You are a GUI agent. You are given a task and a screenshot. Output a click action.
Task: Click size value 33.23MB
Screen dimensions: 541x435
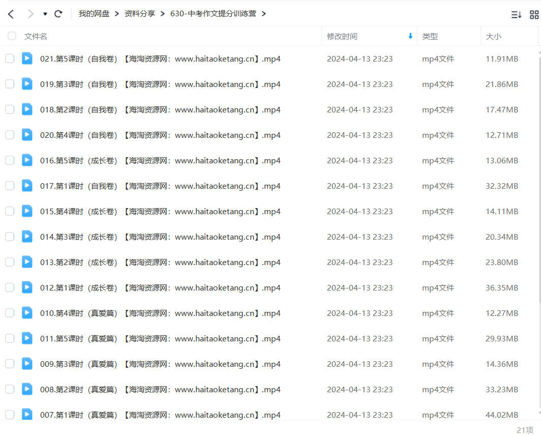click(x=502, y=389)
